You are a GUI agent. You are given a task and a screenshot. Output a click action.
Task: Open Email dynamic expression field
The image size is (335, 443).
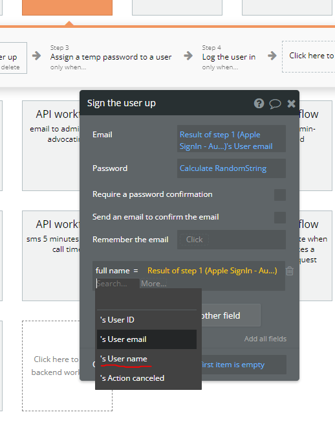(x=232, y=139)
